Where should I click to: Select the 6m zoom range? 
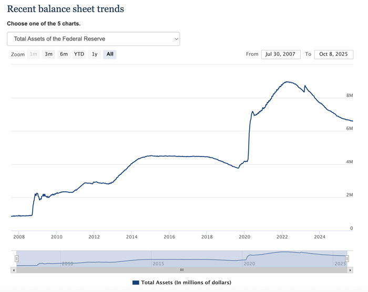coord(64,54)
